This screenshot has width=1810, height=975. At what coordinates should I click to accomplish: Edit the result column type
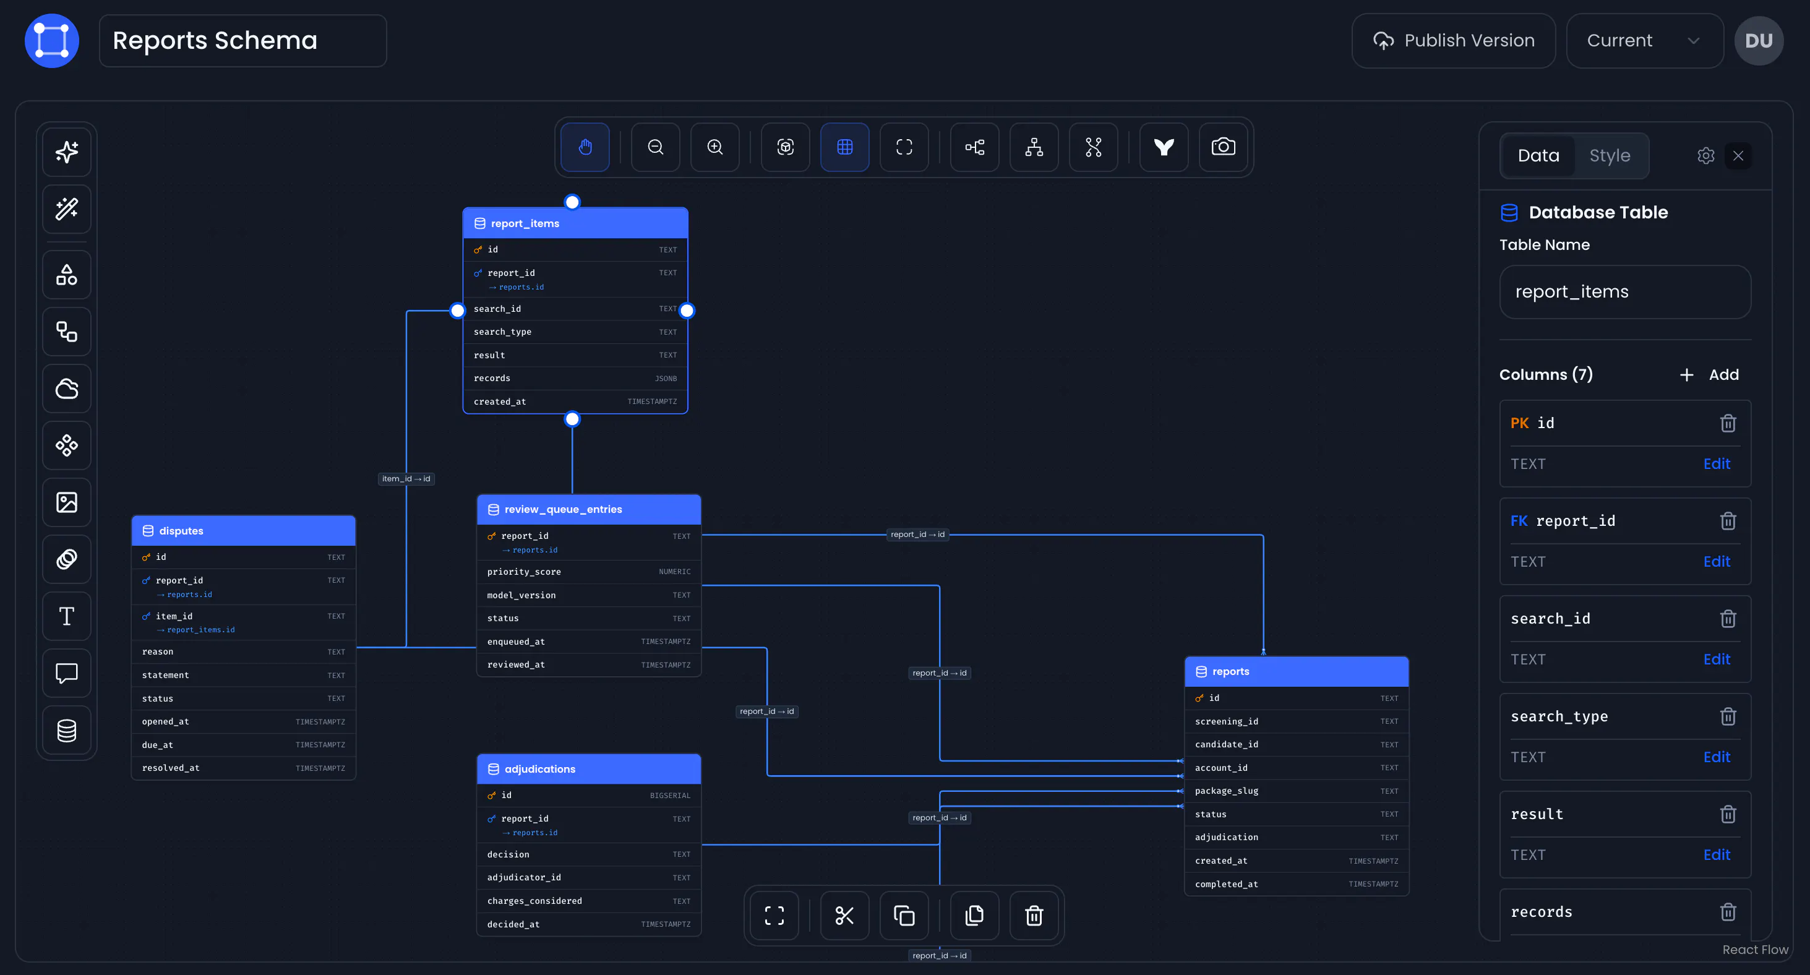(x=1717, y=855)
